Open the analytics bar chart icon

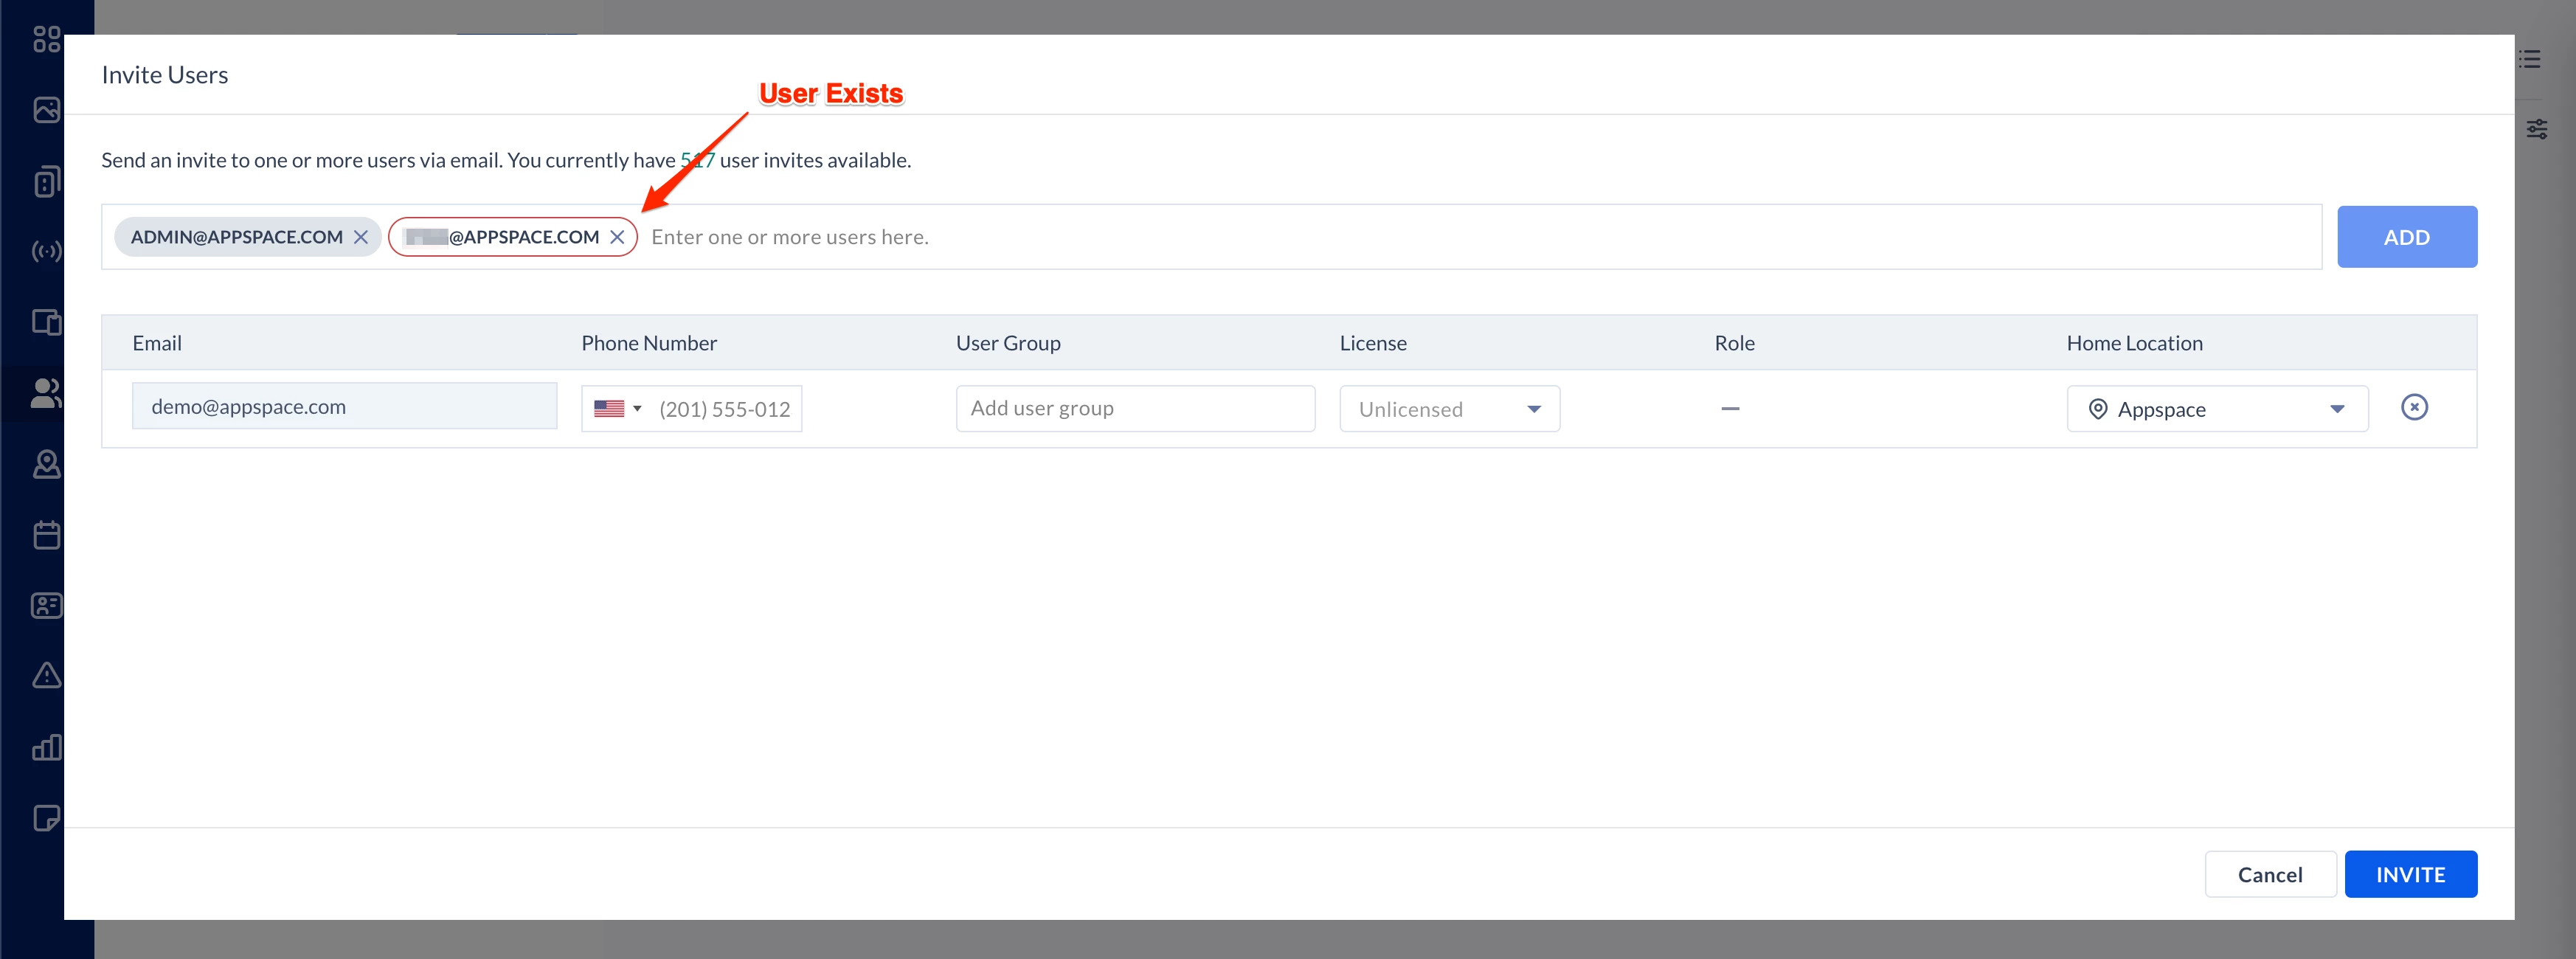[x=46, y=747]
